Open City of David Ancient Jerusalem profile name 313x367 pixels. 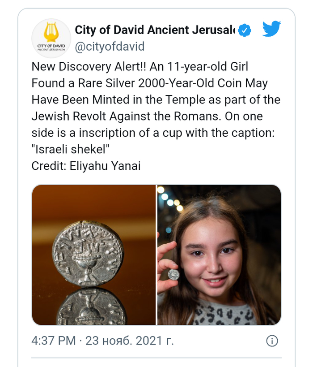[x=155, y=30]
